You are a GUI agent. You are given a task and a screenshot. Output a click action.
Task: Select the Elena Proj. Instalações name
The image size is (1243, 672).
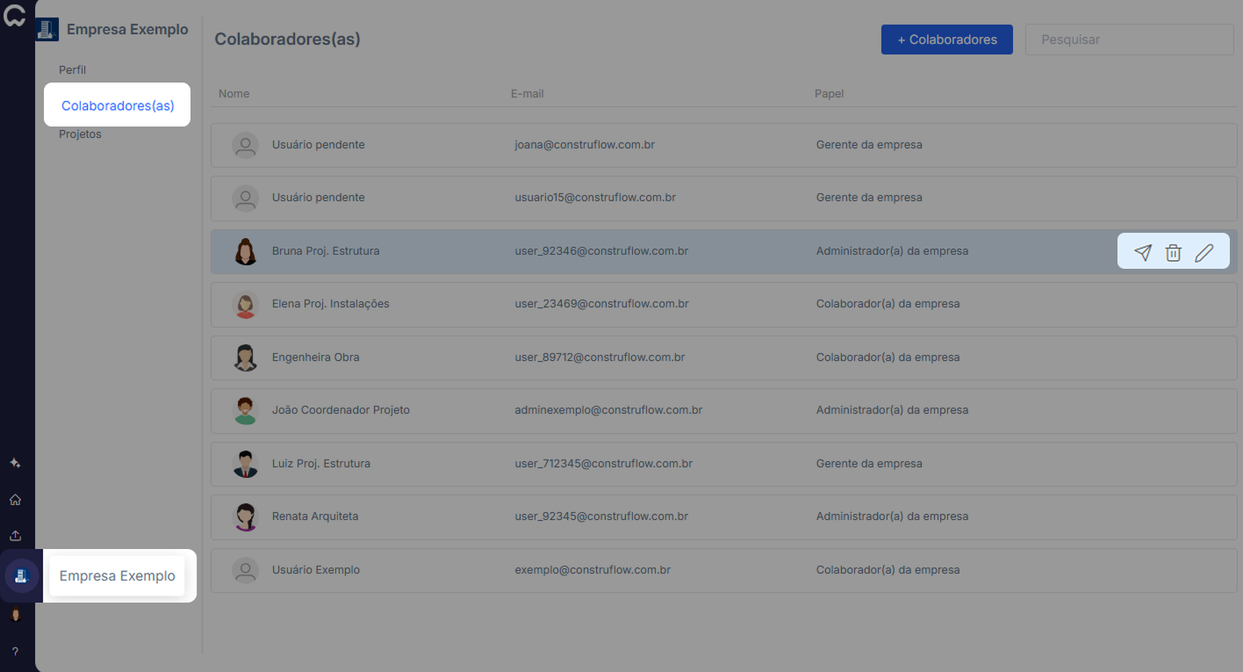(331, 304)
